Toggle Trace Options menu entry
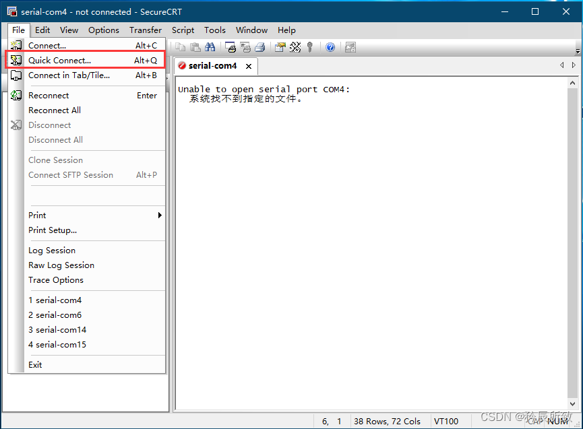 point(86,280)
